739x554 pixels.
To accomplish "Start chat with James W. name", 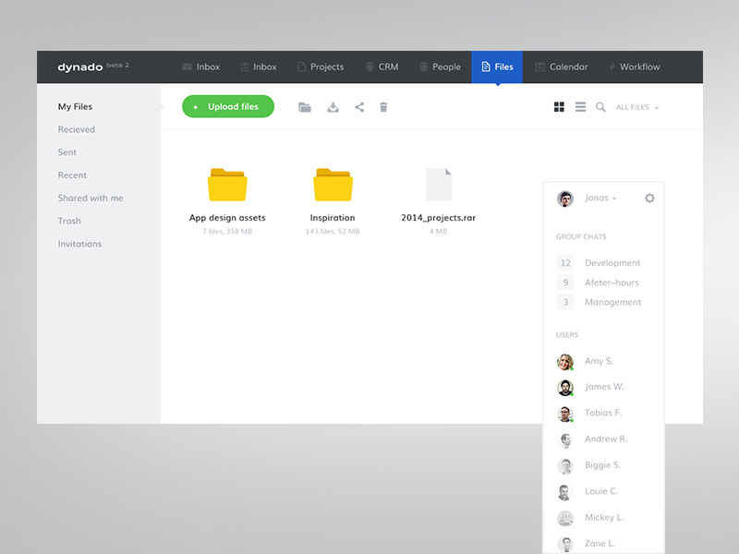I will click(x=604, y=387).
